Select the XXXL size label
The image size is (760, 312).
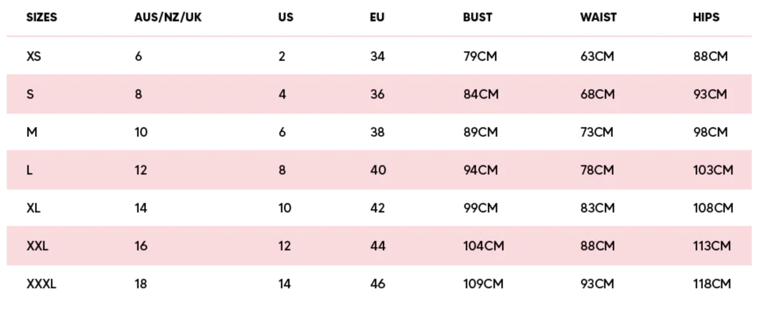[x=41, y=284]
